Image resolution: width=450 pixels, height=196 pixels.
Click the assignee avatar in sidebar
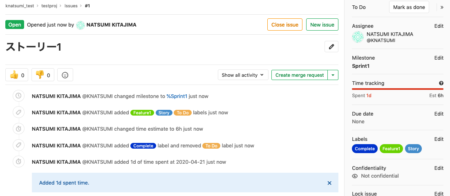pyautogui.click(x=358, y=37)
